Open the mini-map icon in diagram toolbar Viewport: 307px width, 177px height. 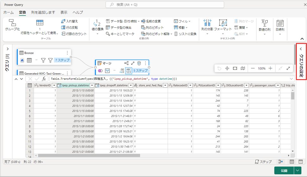click(243, 68)
